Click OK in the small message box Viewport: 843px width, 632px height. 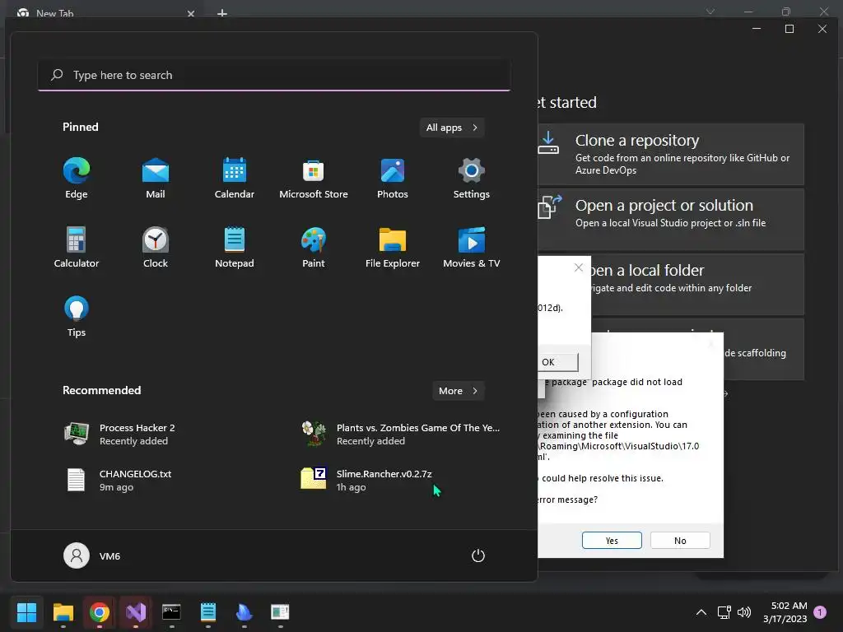point(558,362)
